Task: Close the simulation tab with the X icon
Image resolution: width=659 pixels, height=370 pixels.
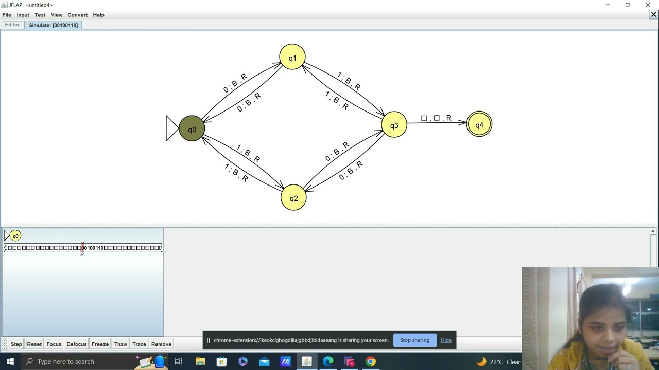Action: [x=653, y=15]
